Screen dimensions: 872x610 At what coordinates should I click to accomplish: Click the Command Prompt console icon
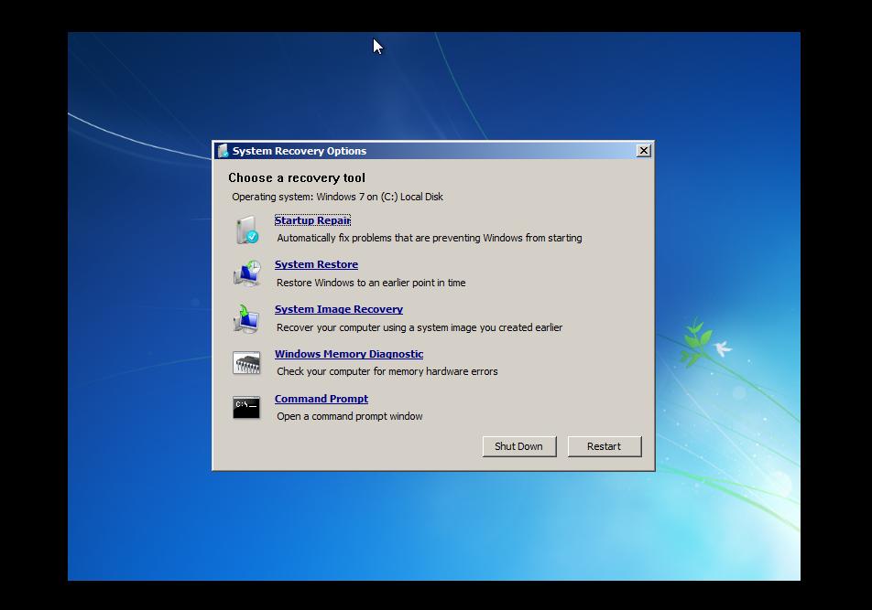click(246, 407)
